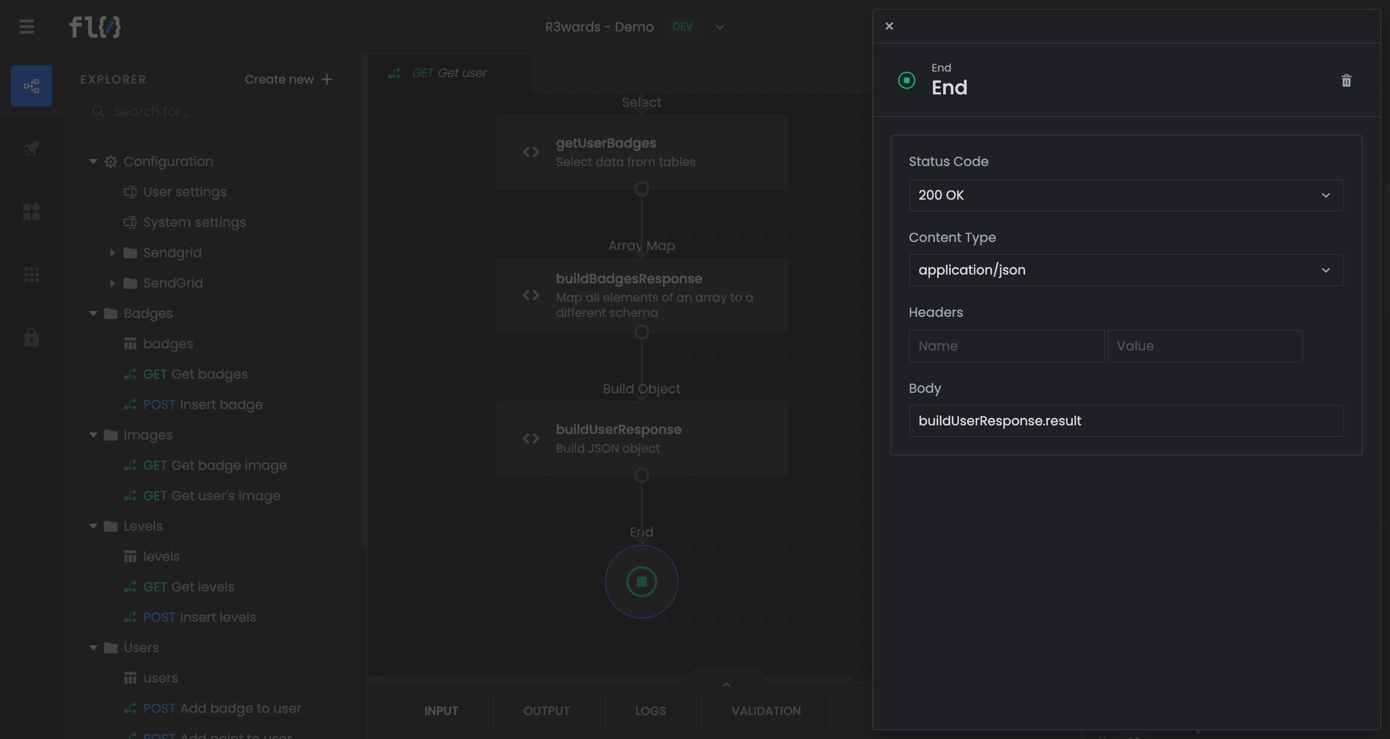Click output connector below buildBadgesResponse node
1390x739 pixels.
[642, 333]
